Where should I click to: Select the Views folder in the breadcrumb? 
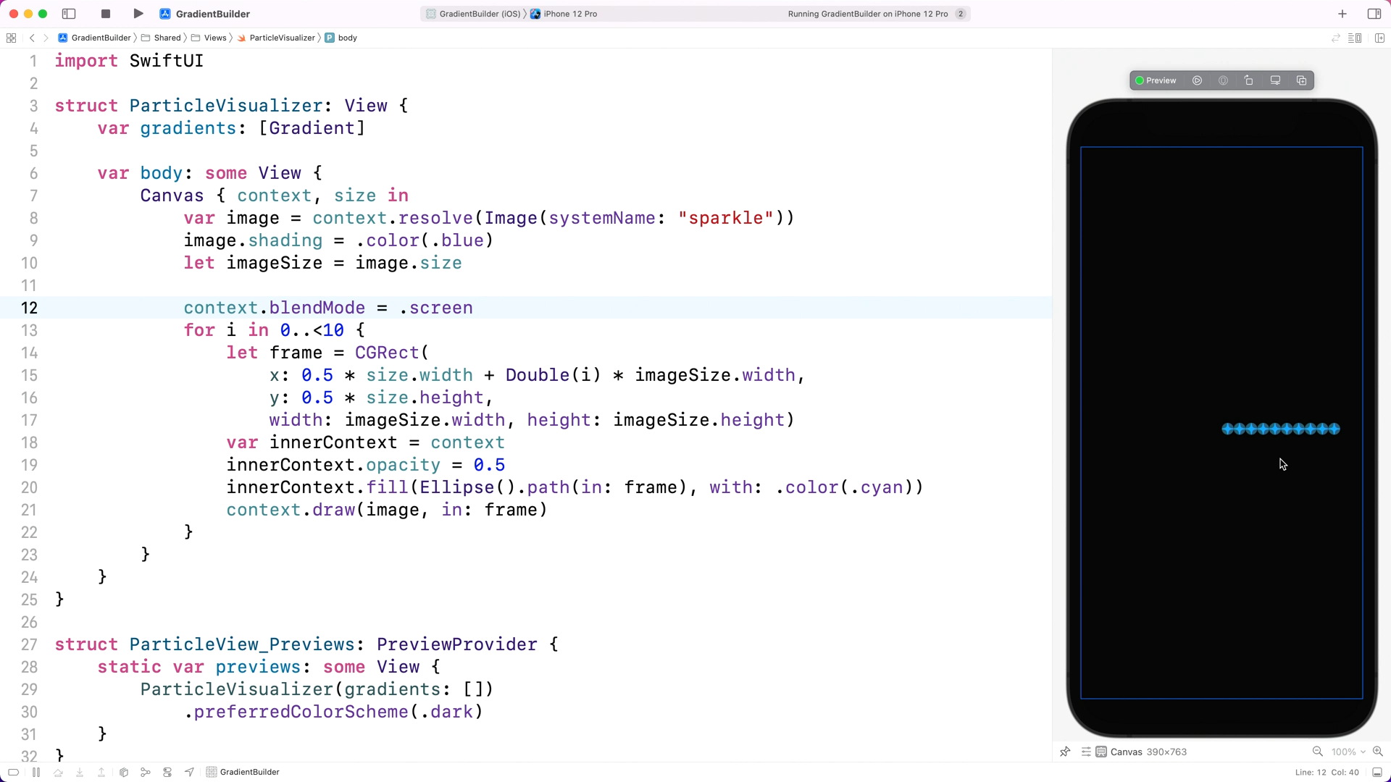pos(215,38)
